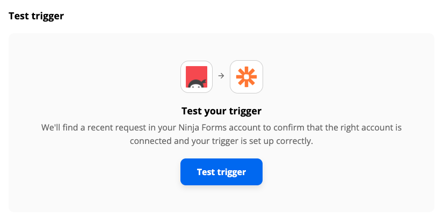Click the arrow between the app icons

tap(221, 77)
